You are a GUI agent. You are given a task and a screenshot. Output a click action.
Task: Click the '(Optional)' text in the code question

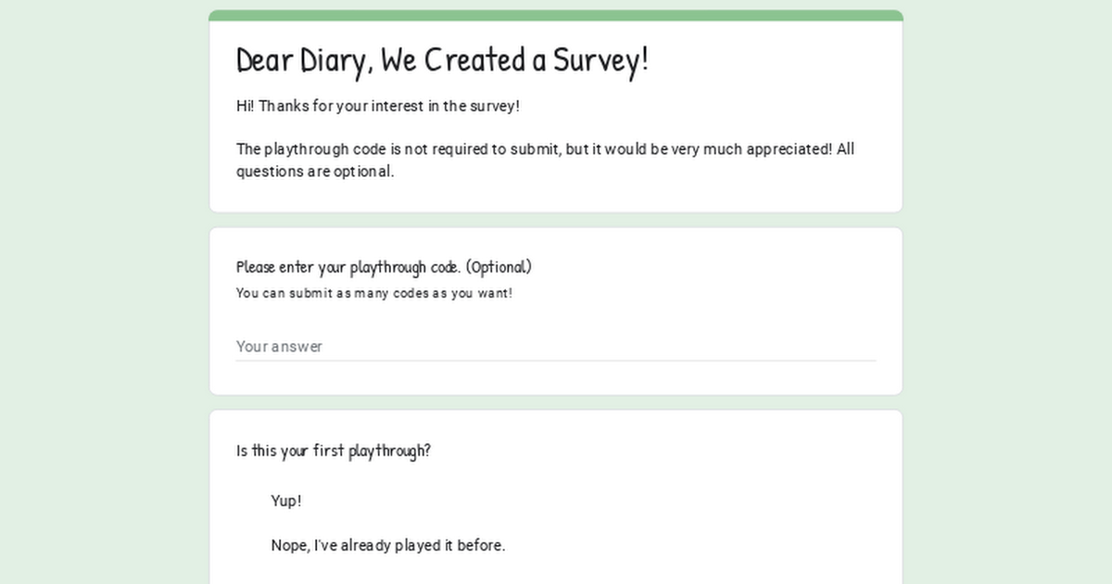tap(499, 267)
